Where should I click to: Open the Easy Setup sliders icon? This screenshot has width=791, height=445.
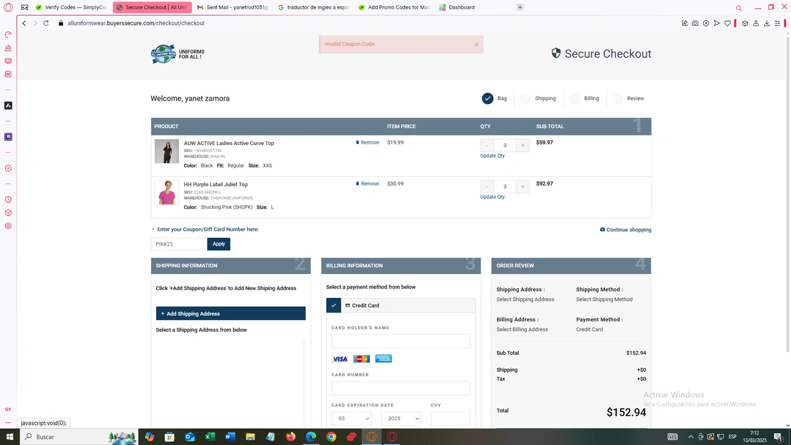click(777, 23)
